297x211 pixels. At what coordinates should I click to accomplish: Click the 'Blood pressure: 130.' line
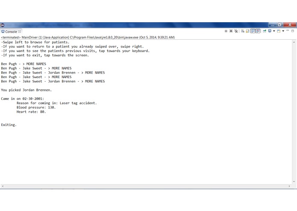(36, 108)
